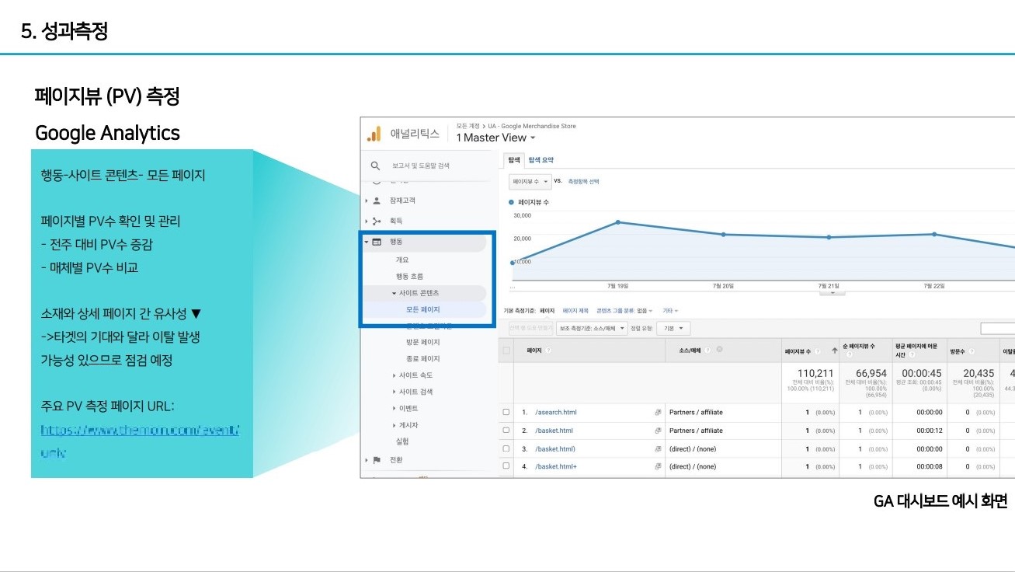The image size is (1015, 572).
Task: Switch to the 탐색 요약 tab
Action: 541,159
